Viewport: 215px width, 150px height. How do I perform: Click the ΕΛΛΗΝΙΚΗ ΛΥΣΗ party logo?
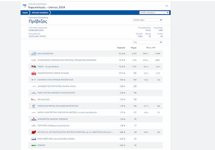click(34, 80)
